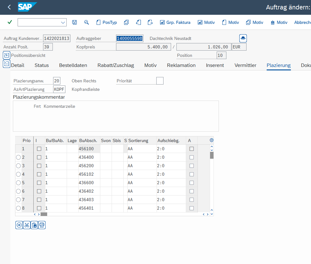Switch to the Detail tab
This screenshot has width=311, height=264.
coord(18,65)
